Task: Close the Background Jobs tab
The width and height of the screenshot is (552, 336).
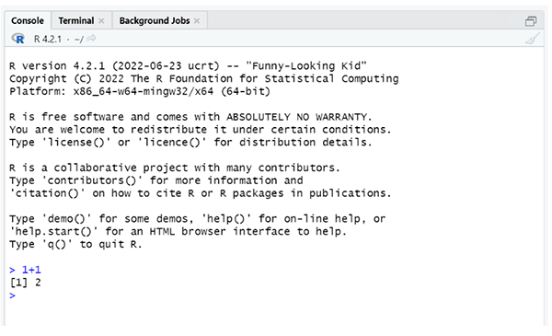Action: (x=197, y=21)
